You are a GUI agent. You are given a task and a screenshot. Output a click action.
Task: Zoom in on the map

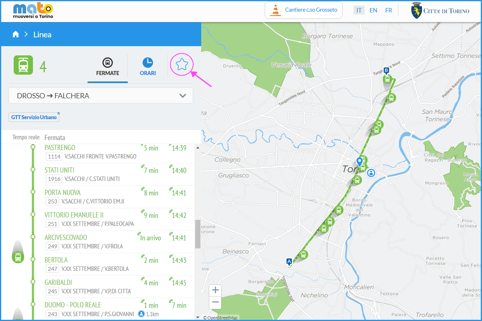coord(216,290)
